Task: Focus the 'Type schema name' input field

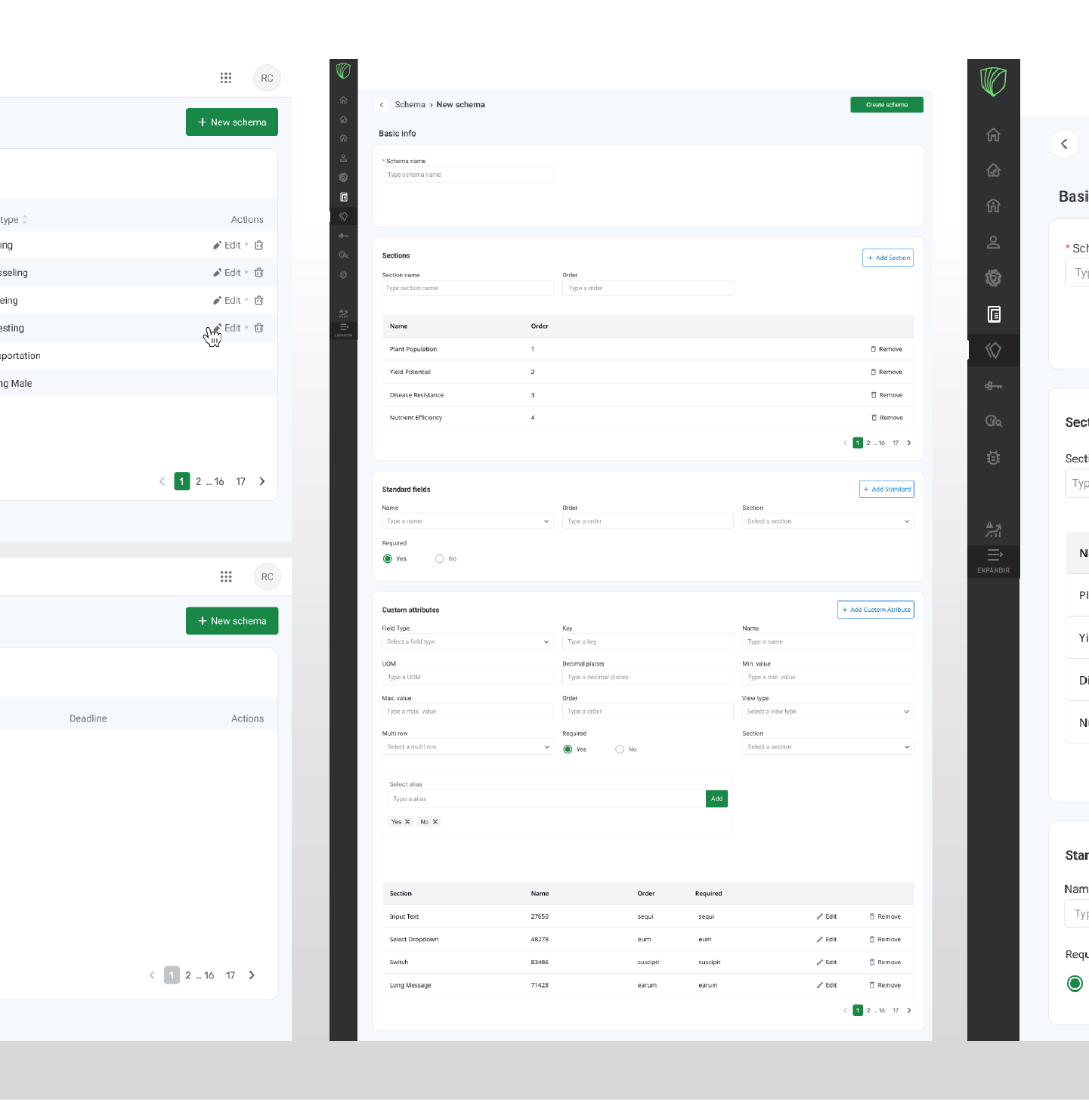Action: click(467, 175)
